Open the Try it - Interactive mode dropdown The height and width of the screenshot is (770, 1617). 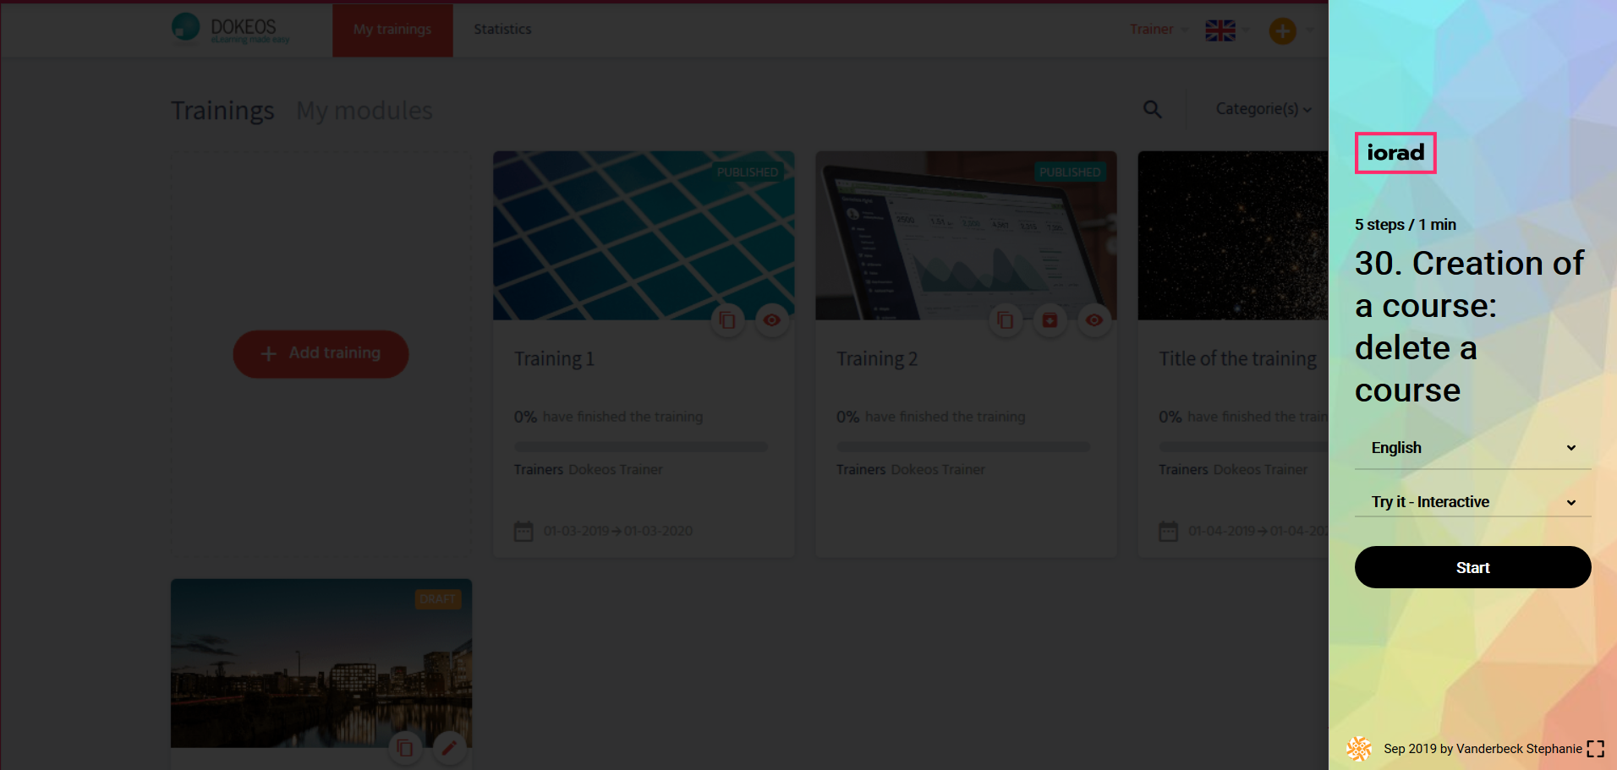click(x=1472, y=502)
